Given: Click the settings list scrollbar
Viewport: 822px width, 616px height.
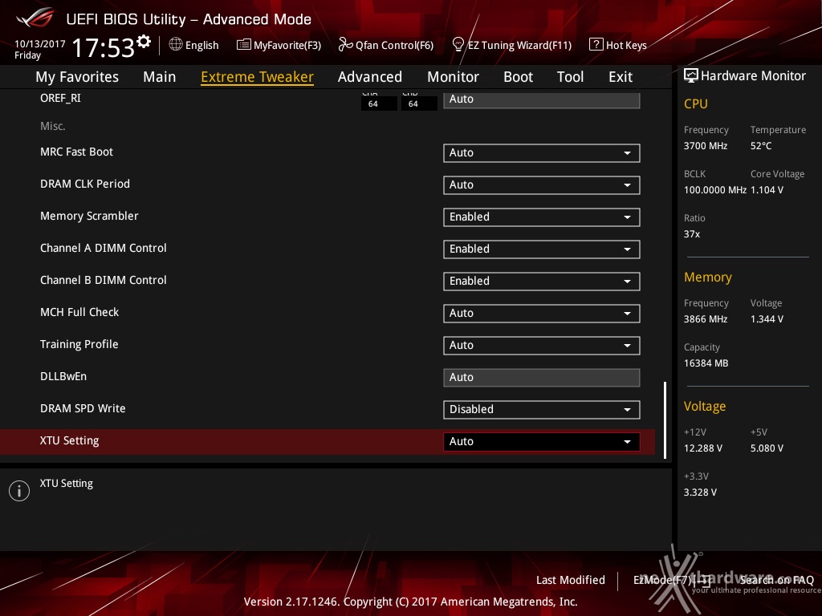Looking at the screenshot, I should point(665,420).
